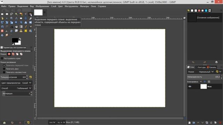Select the Gradient tool
223x125 pixels.
coord(21,27)
